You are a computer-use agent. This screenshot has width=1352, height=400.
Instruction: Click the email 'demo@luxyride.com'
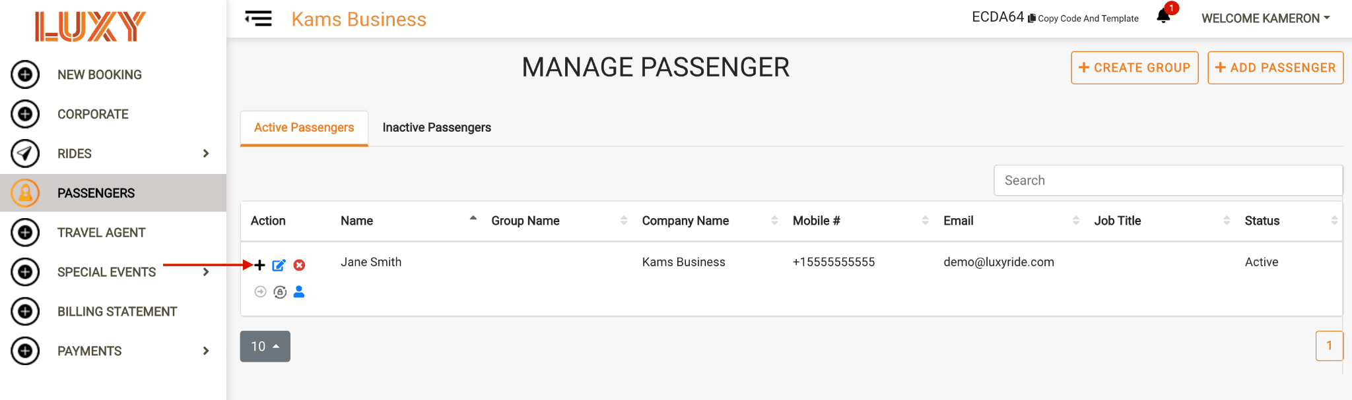pos(999,262)
